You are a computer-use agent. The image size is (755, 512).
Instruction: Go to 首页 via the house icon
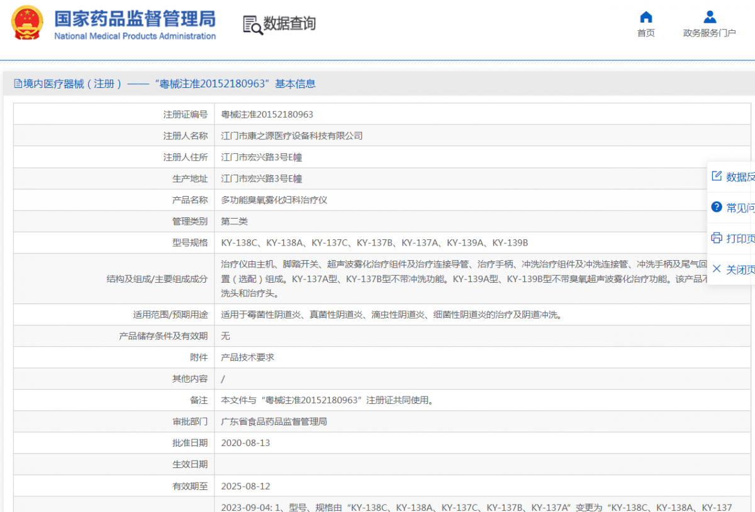[646, 17]
